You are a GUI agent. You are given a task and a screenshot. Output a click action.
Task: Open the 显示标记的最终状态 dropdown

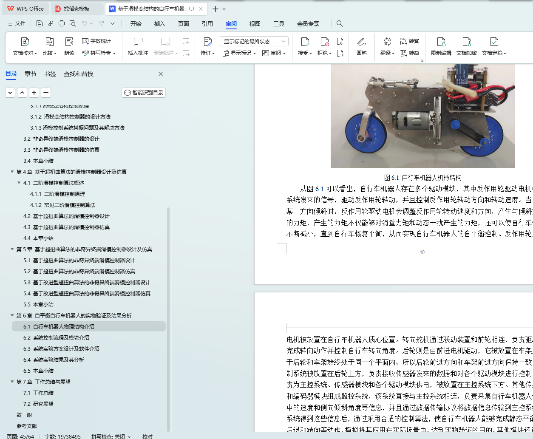coord(254,41)
